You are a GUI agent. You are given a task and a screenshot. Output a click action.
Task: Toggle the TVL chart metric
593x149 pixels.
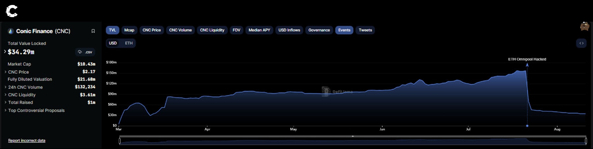click(112, 30)
